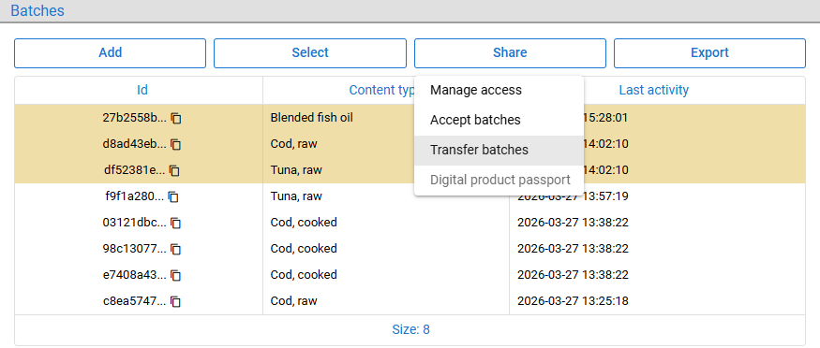
Task: Select batch id text d8ad43eb...
Action: (135, 144)
